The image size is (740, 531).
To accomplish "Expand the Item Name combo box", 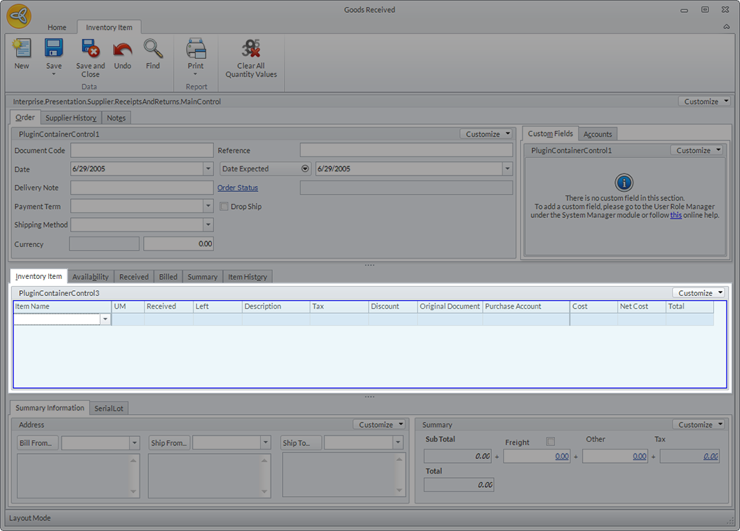I will point(106,320).
